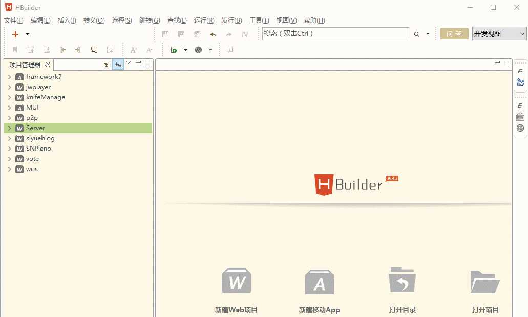Image resolution: width=528 pixels, height=317 pixels.
Task: Click the search field 搜索(双击Ctrl)
Action: (x=335, y=34)
